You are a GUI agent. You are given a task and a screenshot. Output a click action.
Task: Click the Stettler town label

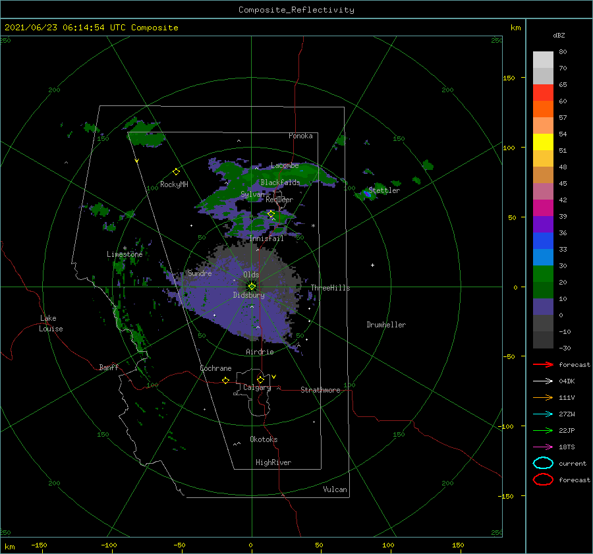[x=384, y=190]
